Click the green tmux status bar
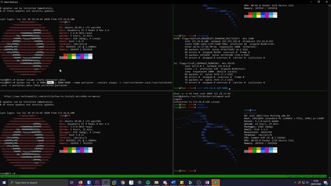 point(163,176)
